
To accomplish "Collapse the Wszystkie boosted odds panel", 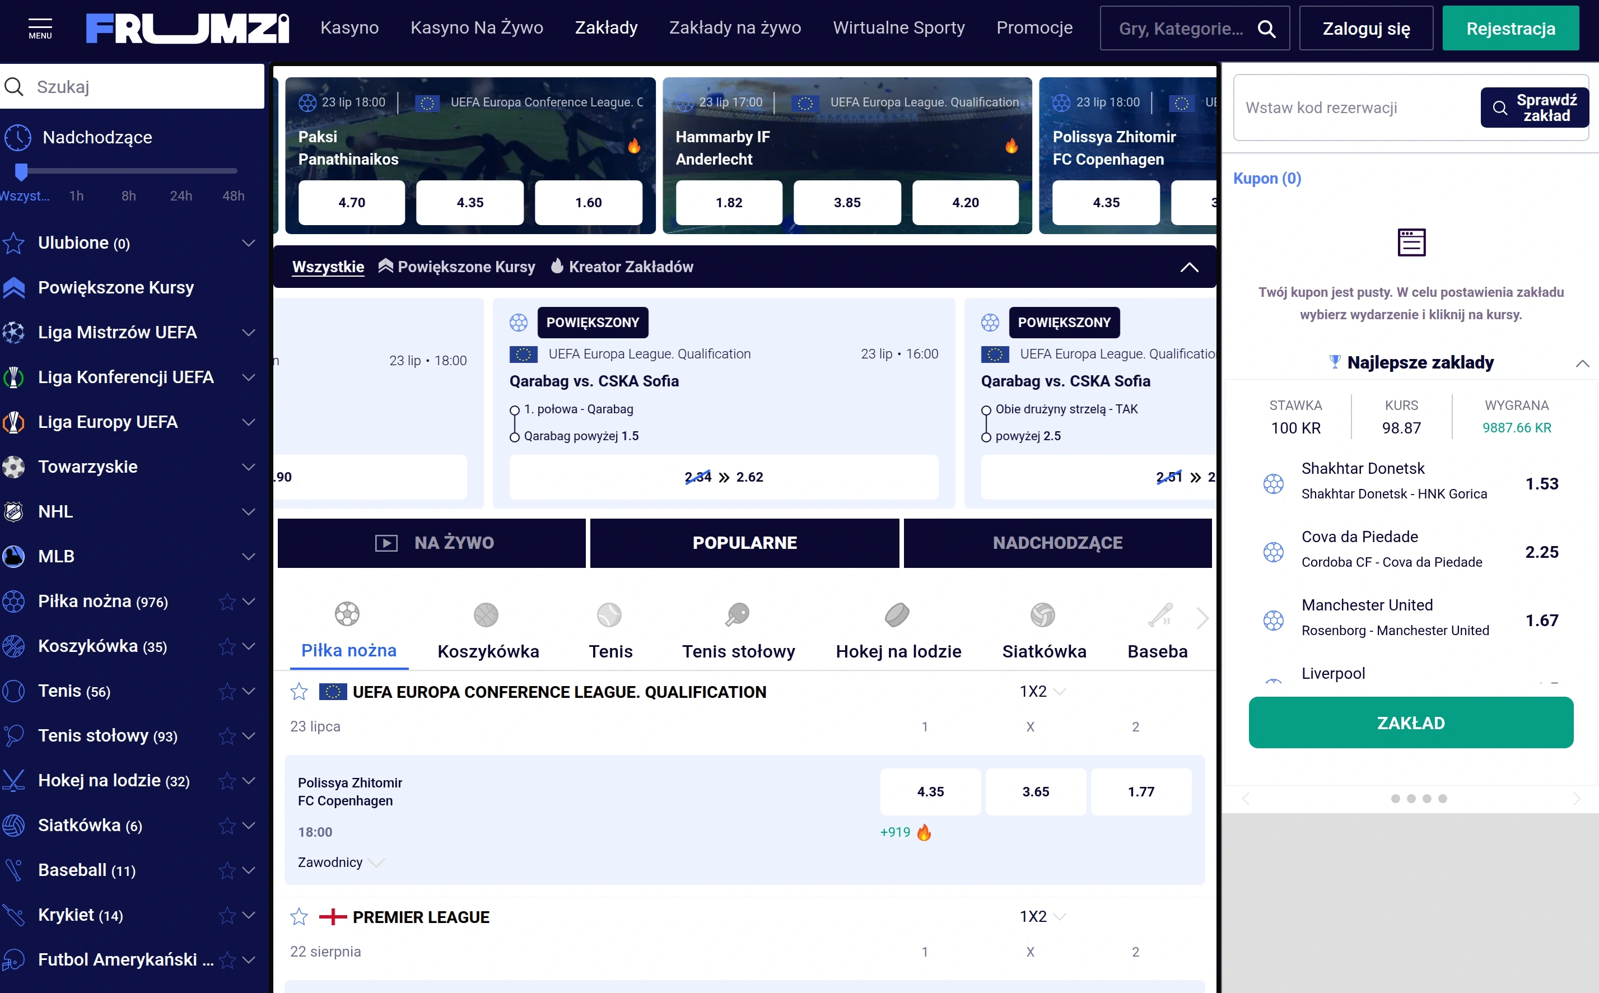I will 1189,267.
